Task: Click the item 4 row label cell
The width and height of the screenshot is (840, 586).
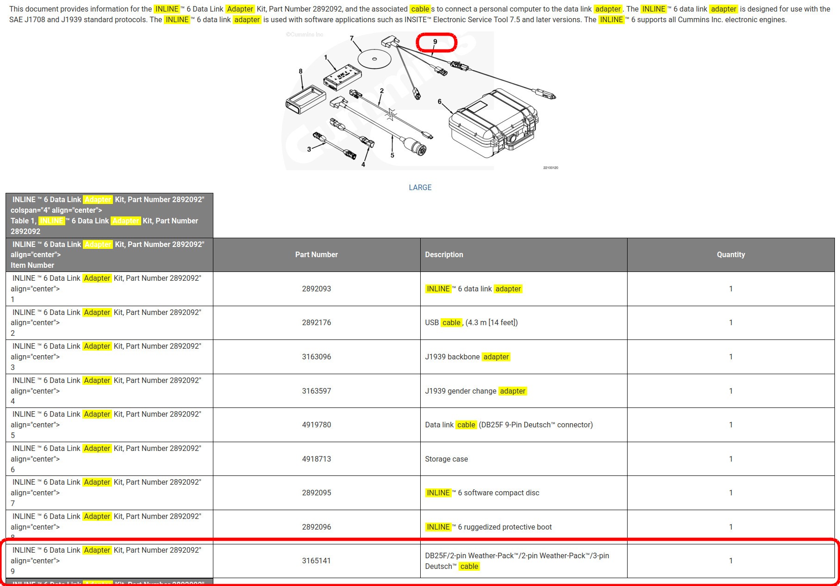Action: coord(109,391)
